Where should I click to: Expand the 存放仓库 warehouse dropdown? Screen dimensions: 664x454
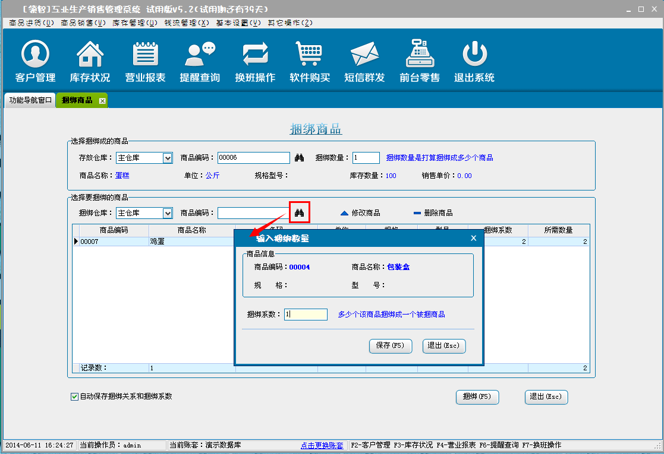(168, 158)
